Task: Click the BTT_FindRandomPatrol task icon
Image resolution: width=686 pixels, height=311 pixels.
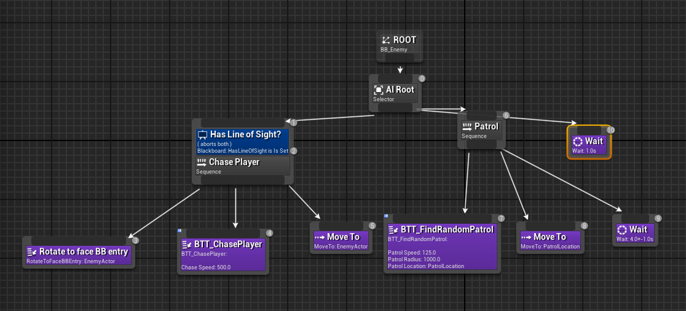Action: 393,230
